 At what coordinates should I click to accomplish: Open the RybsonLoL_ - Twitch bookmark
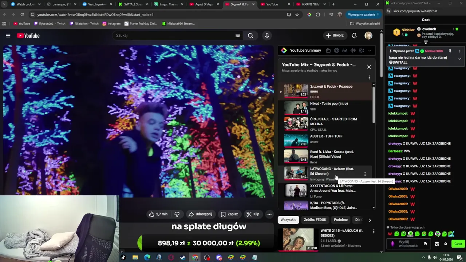tap(50, 24)
